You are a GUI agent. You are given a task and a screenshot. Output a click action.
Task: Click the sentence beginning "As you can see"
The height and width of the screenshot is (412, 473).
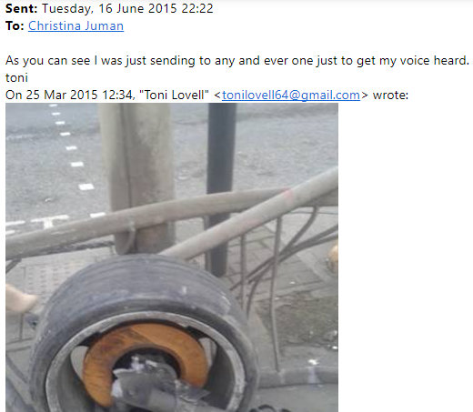tap(237, 61)
